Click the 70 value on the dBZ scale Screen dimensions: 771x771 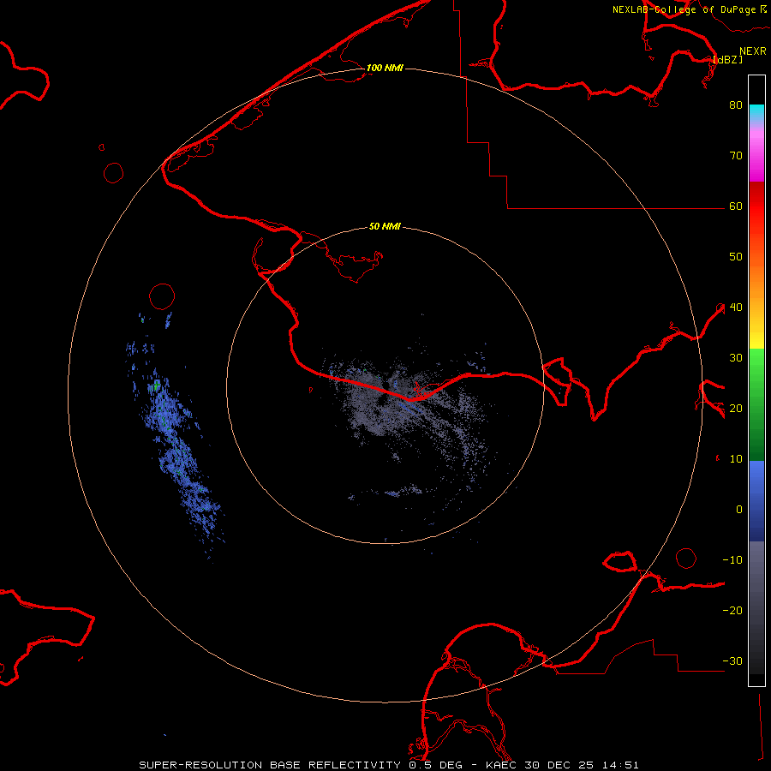[x=736, y=155]
